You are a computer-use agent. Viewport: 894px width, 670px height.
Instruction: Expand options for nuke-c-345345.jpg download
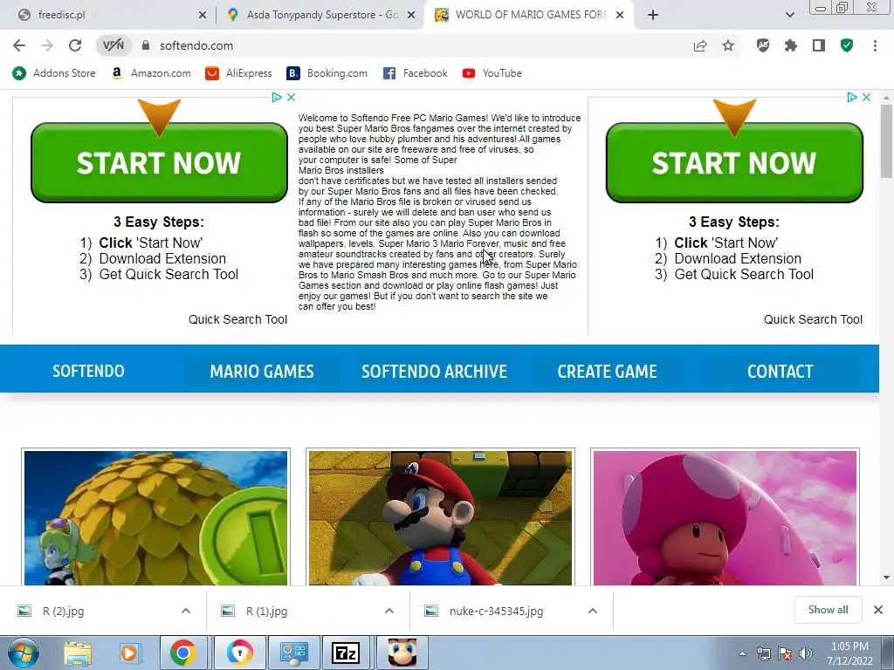tap(593, 611)
